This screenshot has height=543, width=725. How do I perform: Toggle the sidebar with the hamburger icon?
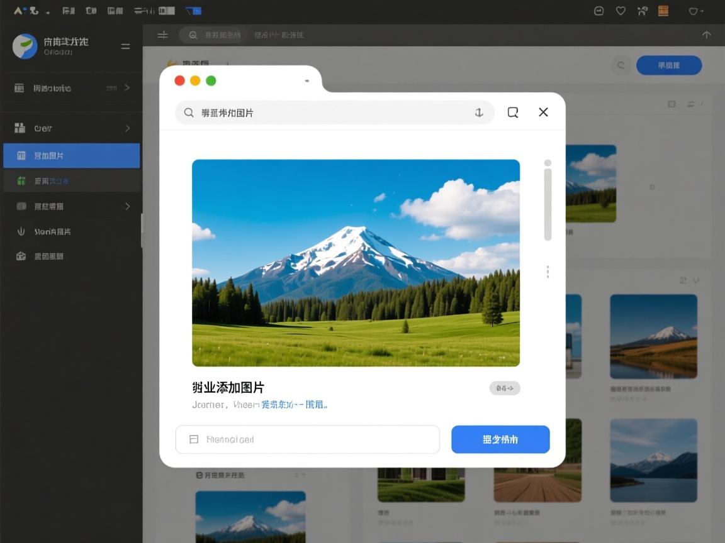(125, 46)
